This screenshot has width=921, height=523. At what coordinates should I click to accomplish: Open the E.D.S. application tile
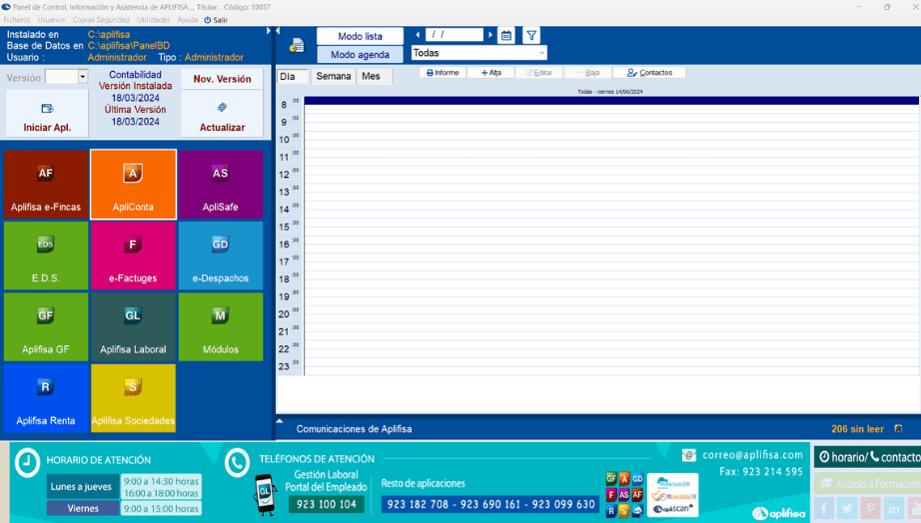(46, 256)
